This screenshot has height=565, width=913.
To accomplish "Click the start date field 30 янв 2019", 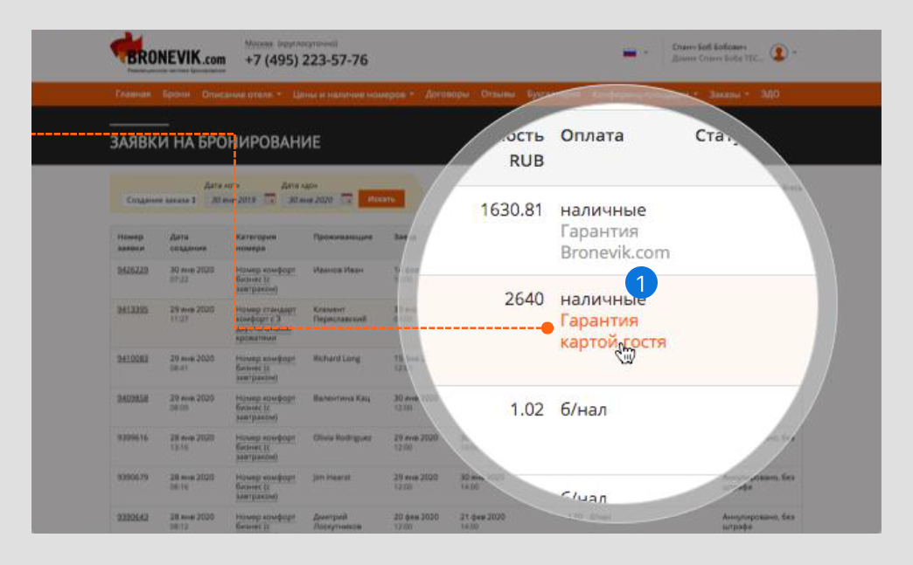I will coord(233,199).
